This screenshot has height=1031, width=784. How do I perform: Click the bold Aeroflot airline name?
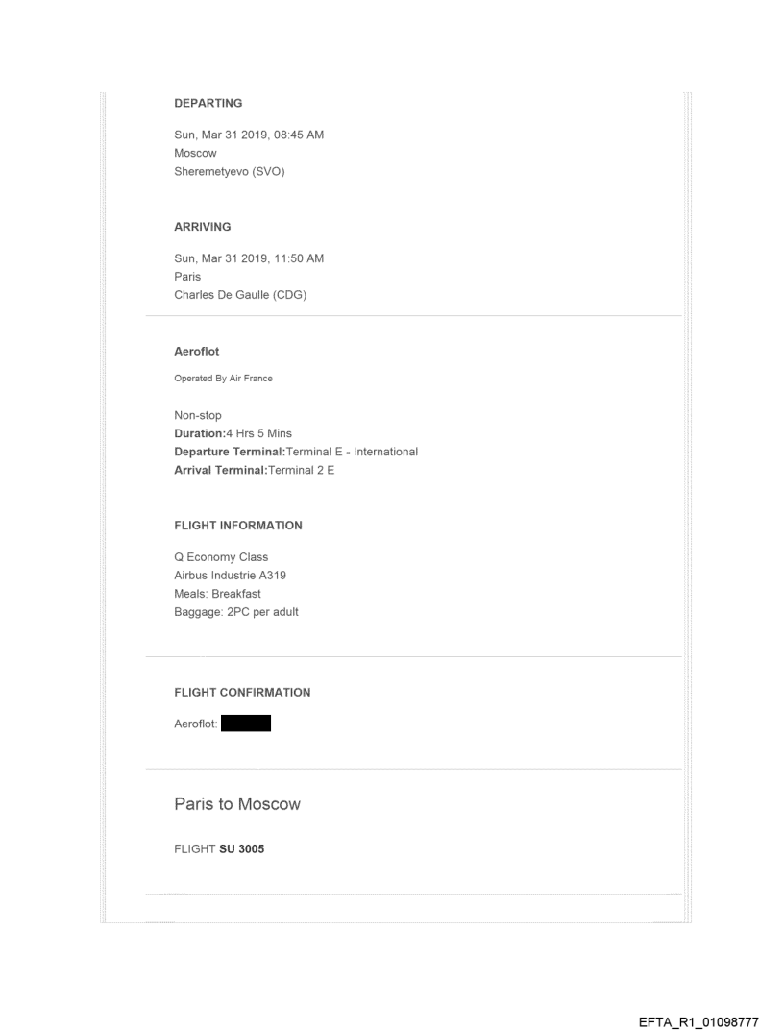click(x=197, y=352)
